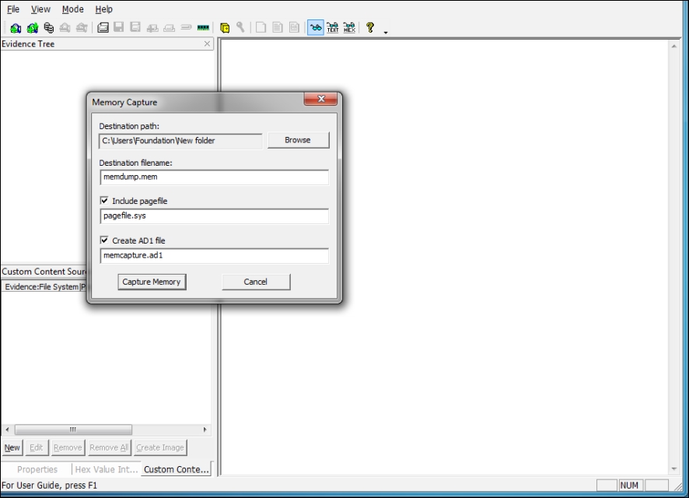This screenshot has width=689, height=498.
Task: Uncheck the Create AD1 file checkbox
Action: click(104, 240)
